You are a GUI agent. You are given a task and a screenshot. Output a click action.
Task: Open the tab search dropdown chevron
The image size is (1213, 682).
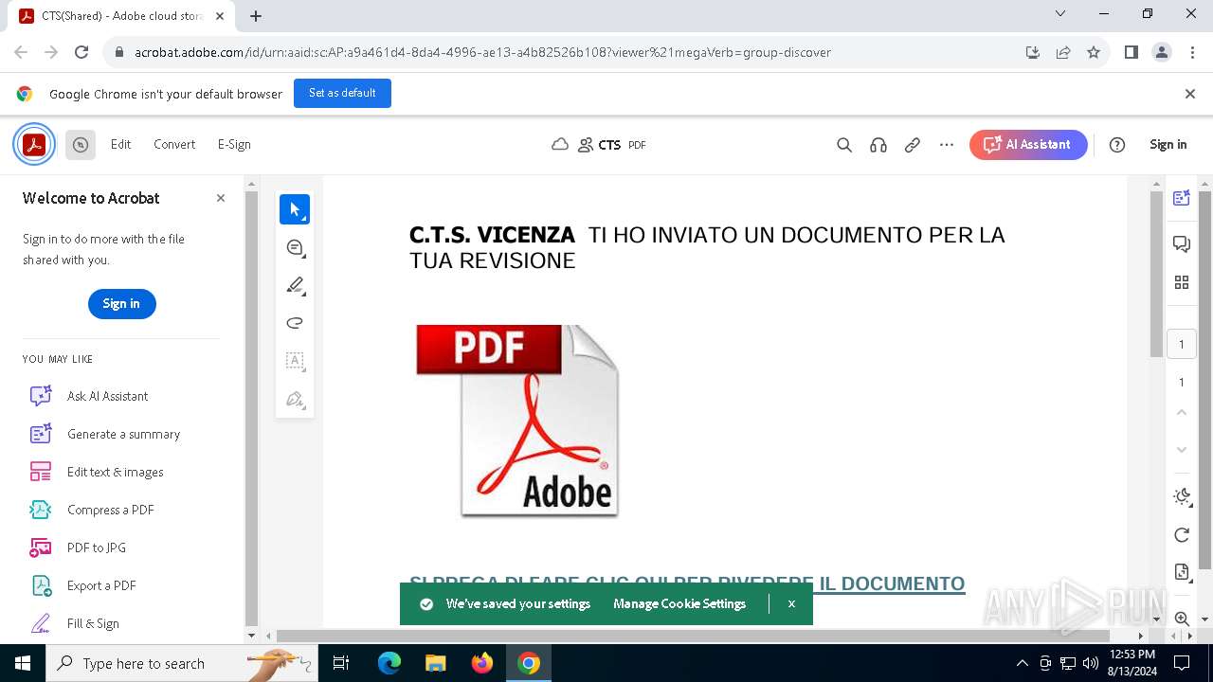point(1060,14)
